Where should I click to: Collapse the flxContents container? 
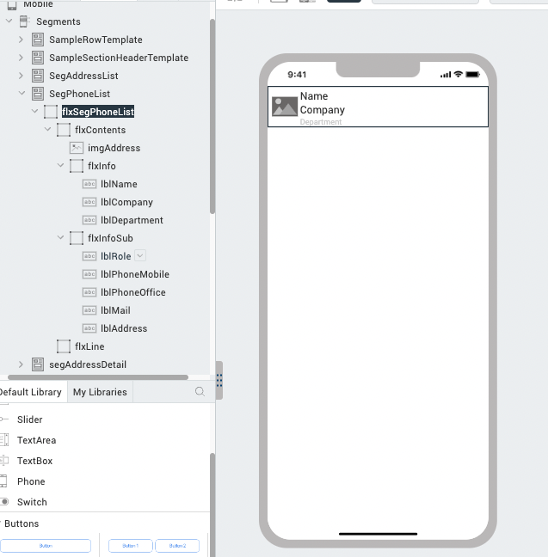[x=47, y=130]
